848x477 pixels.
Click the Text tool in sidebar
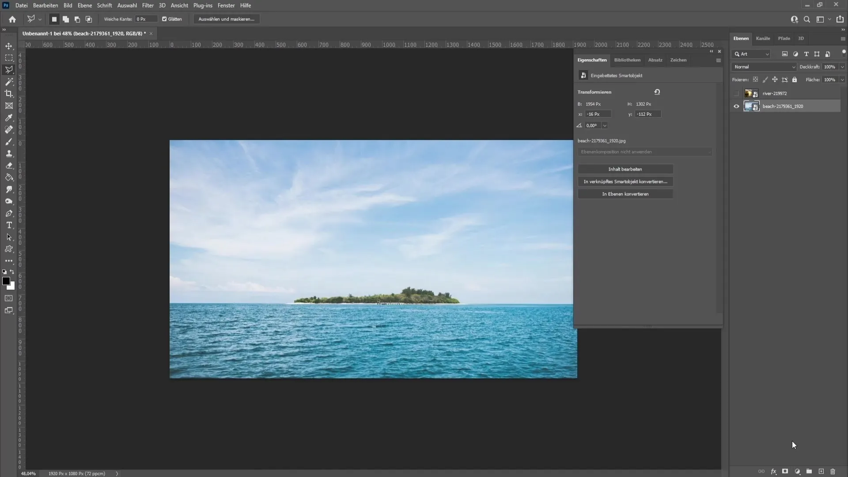pyautogui.click(x=8, y=225)
